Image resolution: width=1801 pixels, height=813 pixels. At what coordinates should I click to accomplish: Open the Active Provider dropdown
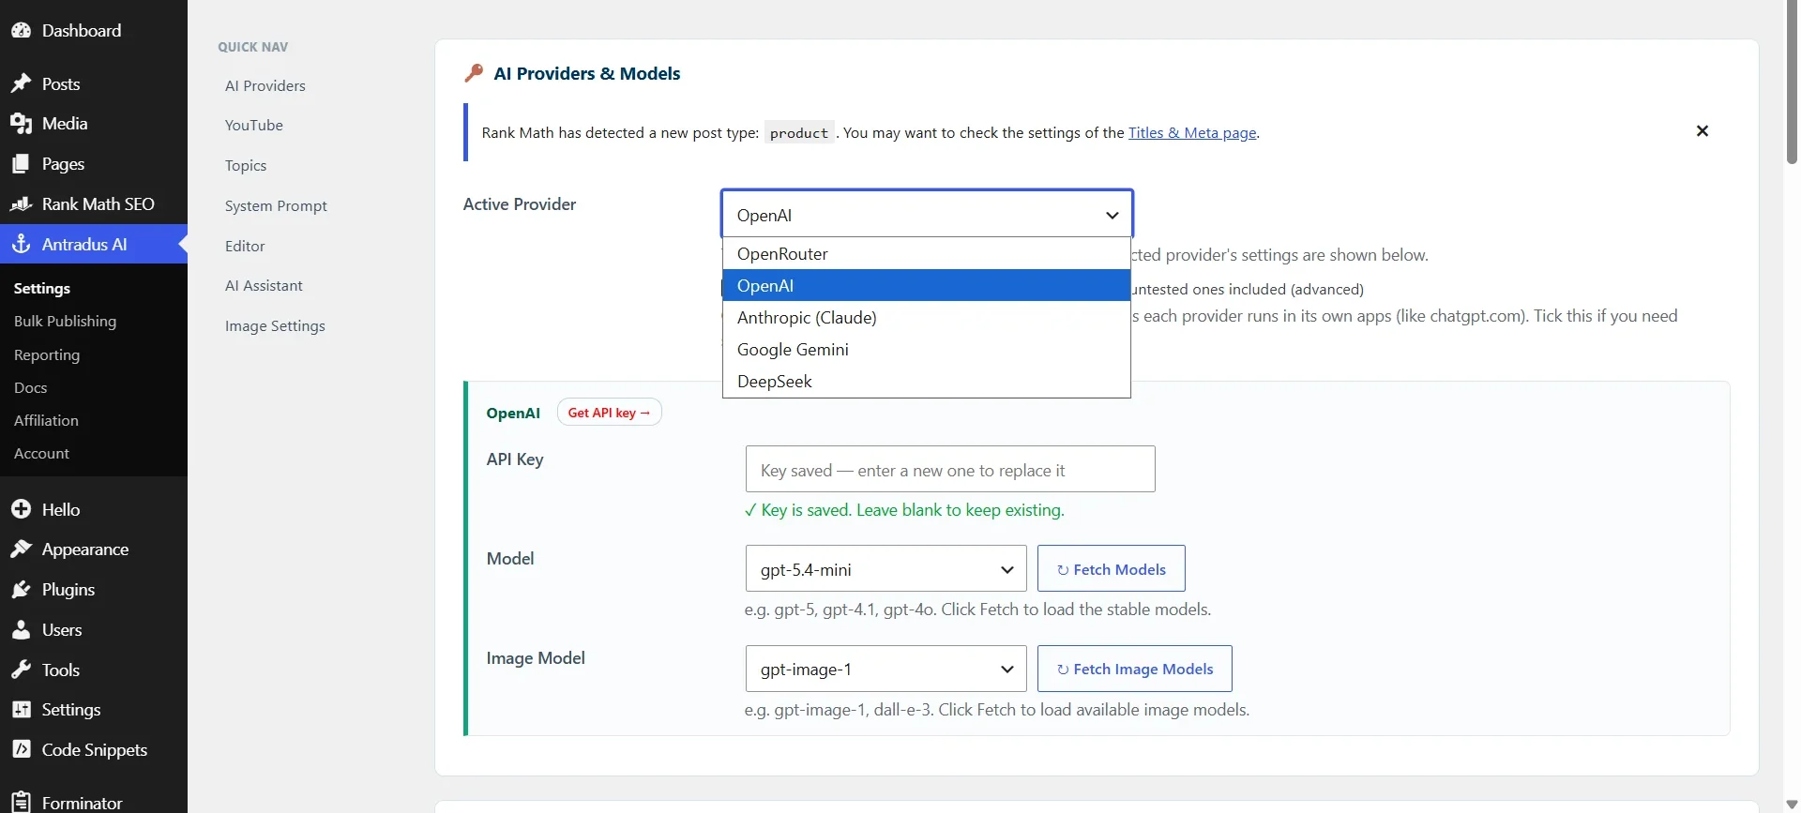tap(927, 214)
